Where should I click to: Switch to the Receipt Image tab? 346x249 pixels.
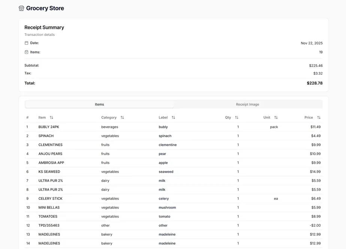pyautogui.click(x=248, y=104)
